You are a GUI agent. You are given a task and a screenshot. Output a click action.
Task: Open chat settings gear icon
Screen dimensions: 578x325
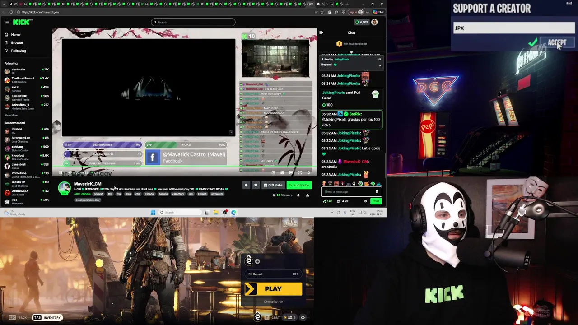[366, 201]
